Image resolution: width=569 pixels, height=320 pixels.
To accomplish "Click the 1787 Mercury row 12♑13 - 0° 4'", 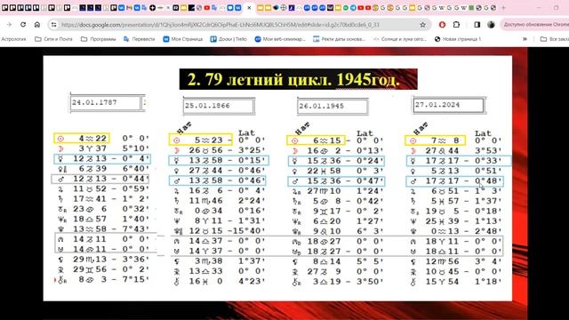I will pyautogui.click(x=102, y=158).
